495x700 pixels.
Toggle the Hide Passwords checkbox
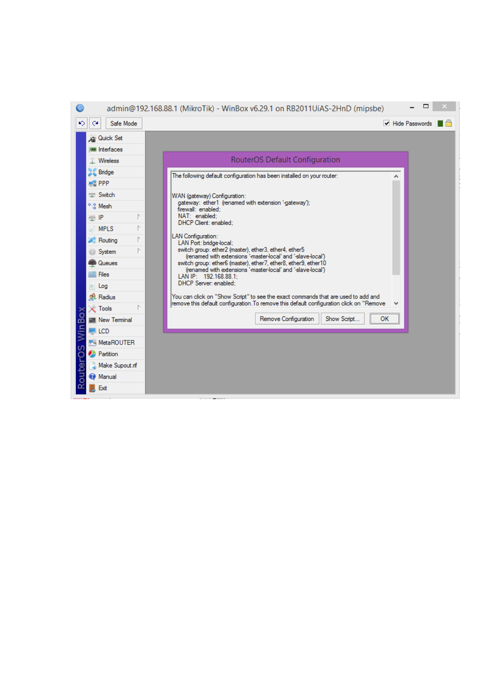387,123
